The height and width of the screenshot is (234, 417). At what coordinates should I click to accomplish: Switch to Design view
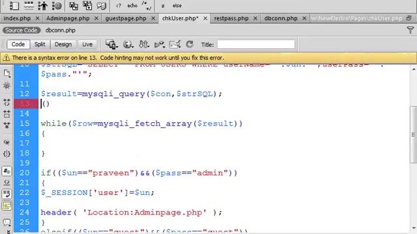(x=63, y=44)
